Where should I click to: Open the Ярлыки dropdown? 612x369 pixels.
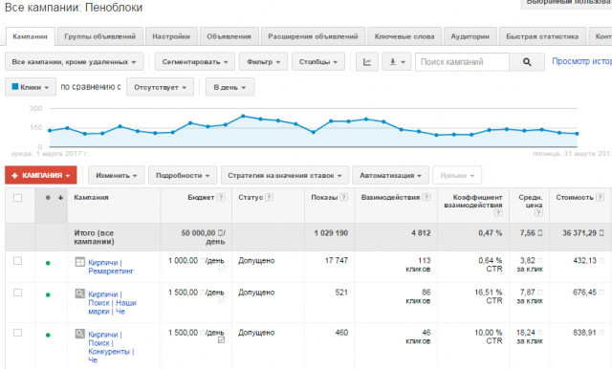(x=457, y=176)
